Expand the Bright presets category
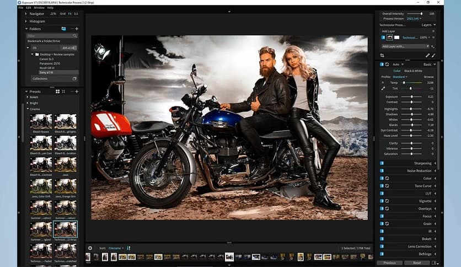Viewport: 461px width, 267px height. pyautogui.click(x=28, y=103)
